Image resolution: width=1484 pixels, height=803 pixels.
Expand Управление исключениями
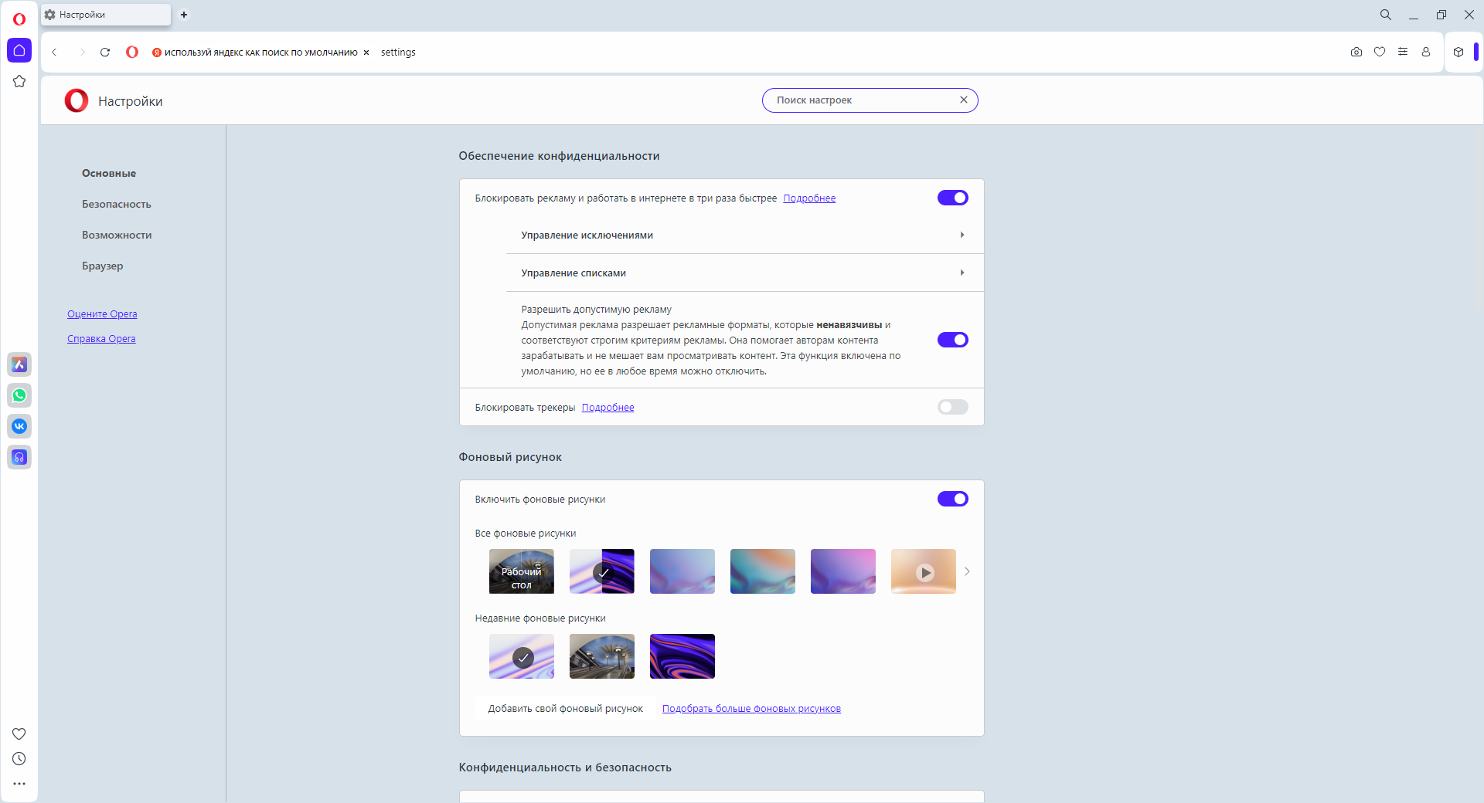(744, 235)
